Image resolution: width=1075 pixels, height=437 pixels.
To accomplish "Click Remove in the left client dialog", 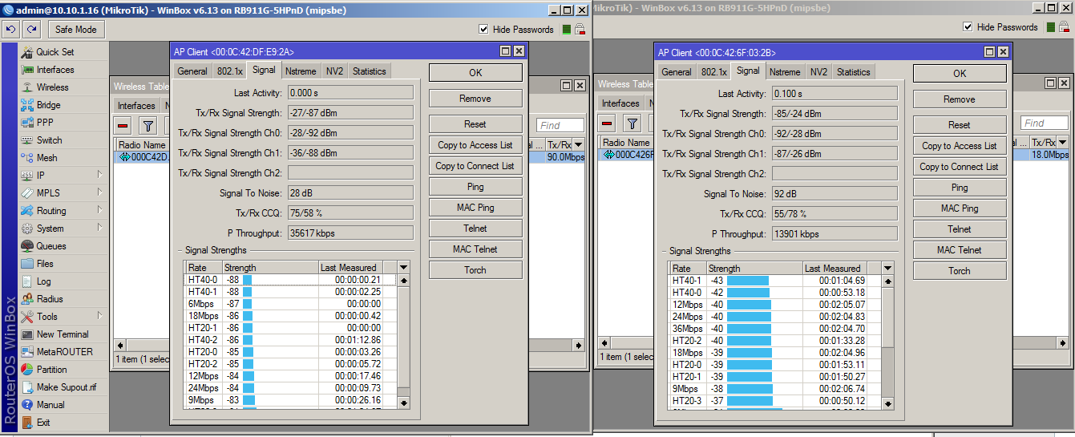I will point(475,99).
